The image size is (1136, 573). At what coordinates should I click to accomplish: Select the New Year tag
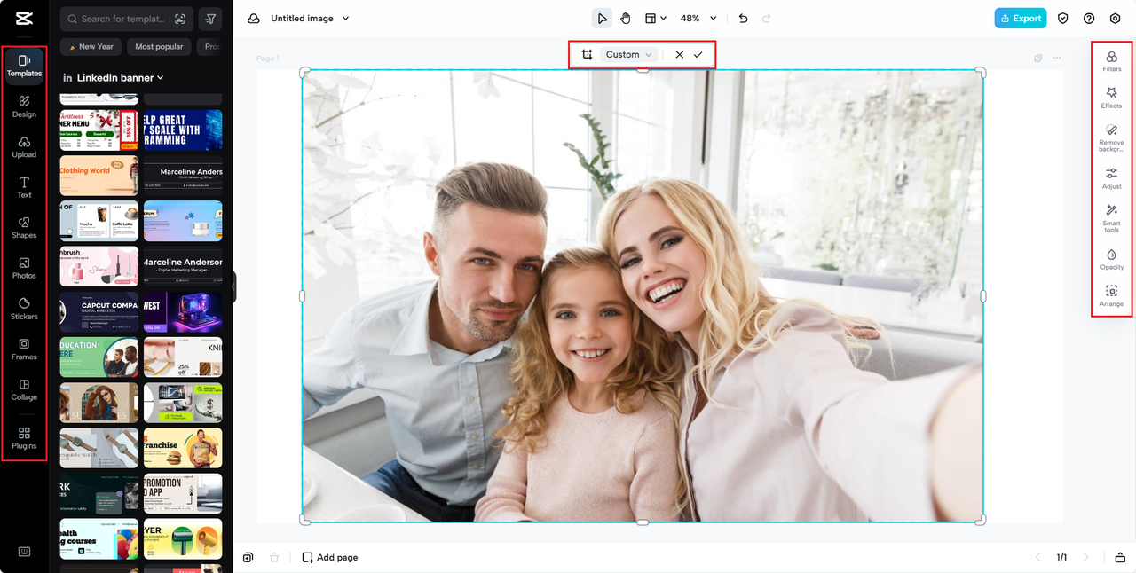click(x=89, y=46)
